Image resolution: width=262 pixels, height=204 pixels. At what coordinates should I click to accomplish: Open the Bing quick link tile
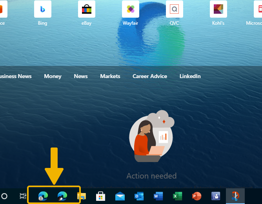coord(43,9)
